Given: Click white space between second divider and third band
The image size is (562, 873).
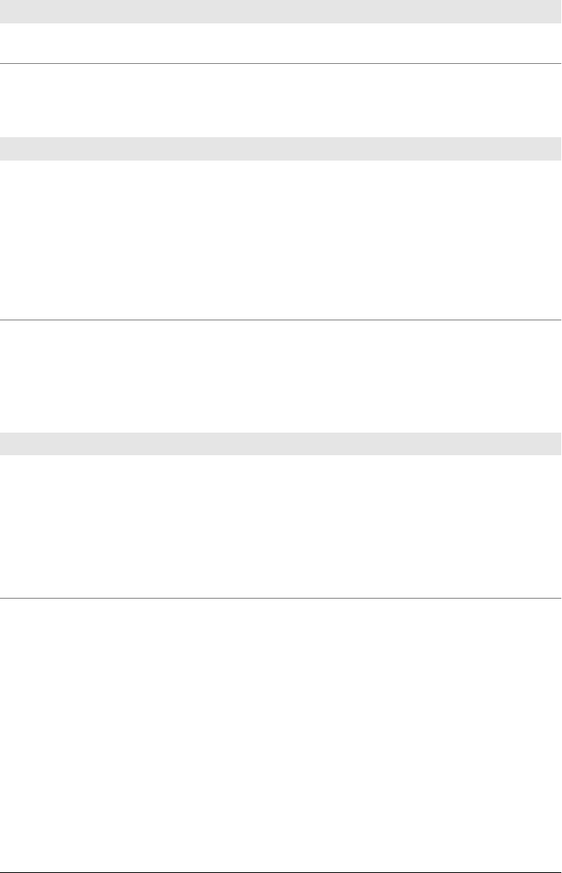Looking at the screenshot, I should pyautogui.click(x=281, y=376).
